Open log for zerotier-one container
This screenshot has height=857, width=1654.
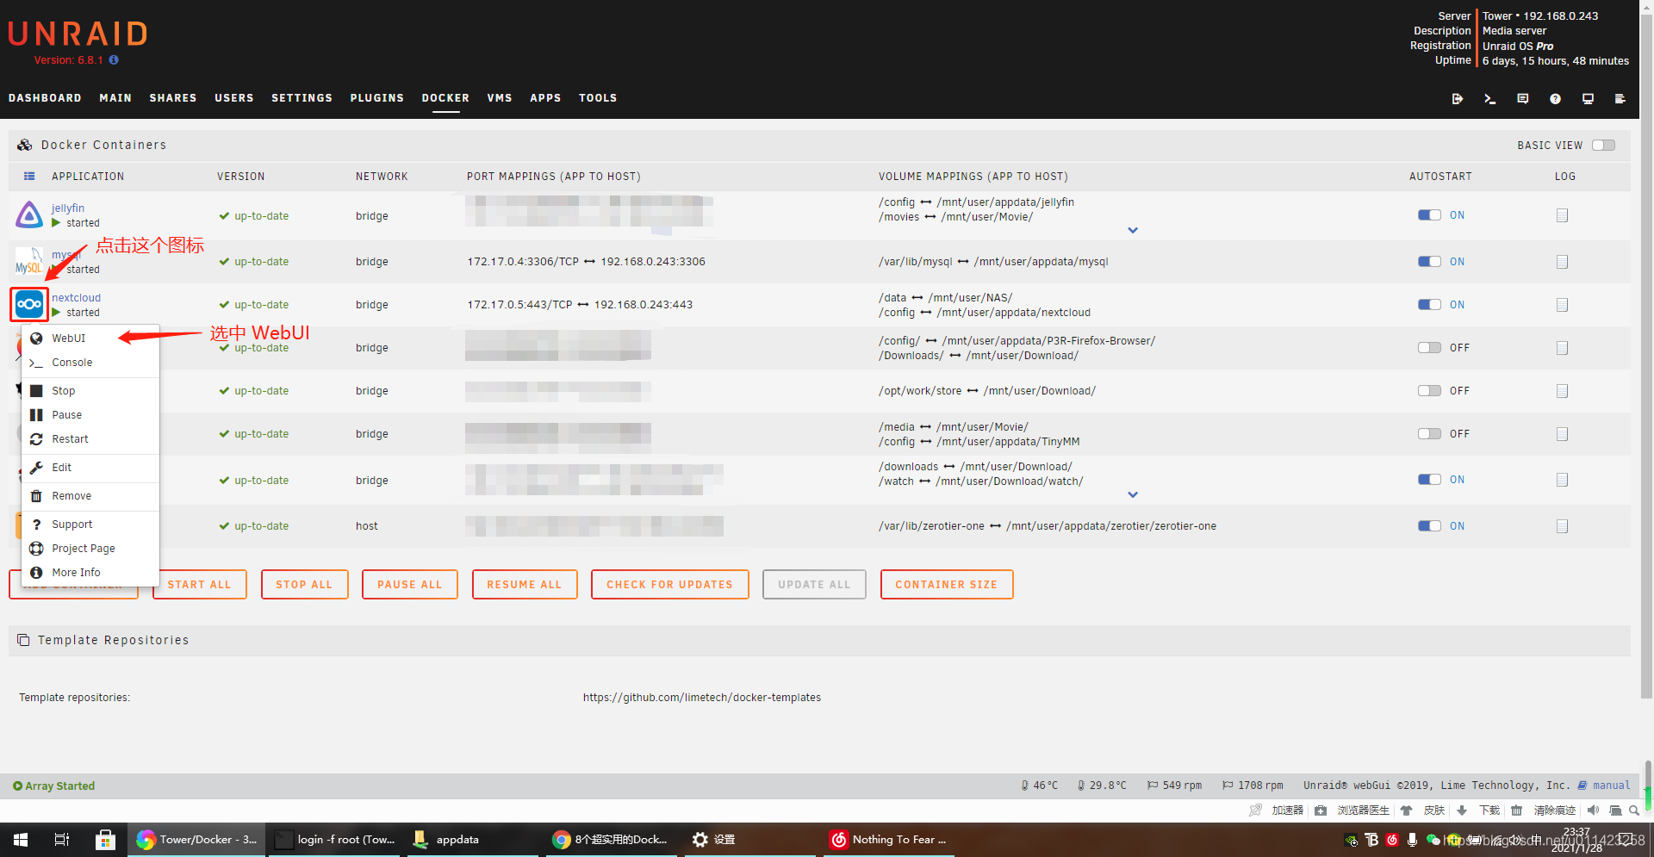[1562, 526]
